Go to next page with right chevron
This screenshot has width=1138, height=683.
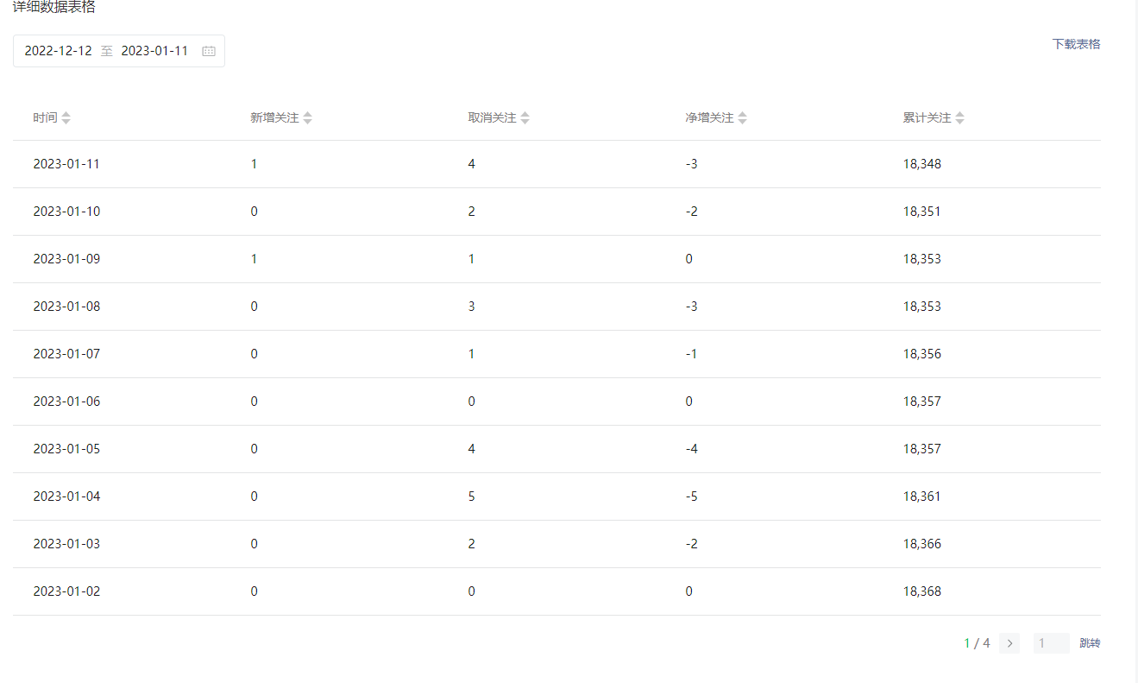click(1009, 643)
